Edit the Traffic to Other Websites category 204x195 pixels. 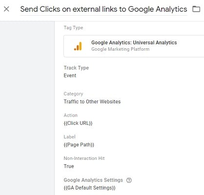pos(92,101)
